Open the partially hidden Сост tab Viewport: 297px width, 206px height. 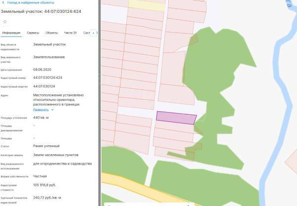87,33
